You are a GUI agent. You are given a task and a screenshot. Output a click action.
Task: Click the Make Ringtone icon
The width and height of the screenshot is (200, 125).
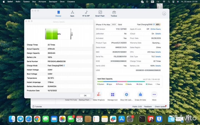click(99, 95)
